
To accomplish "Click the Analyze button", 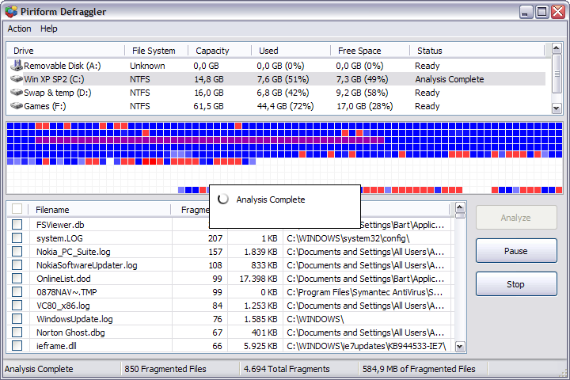I will [x=516, y=218].
